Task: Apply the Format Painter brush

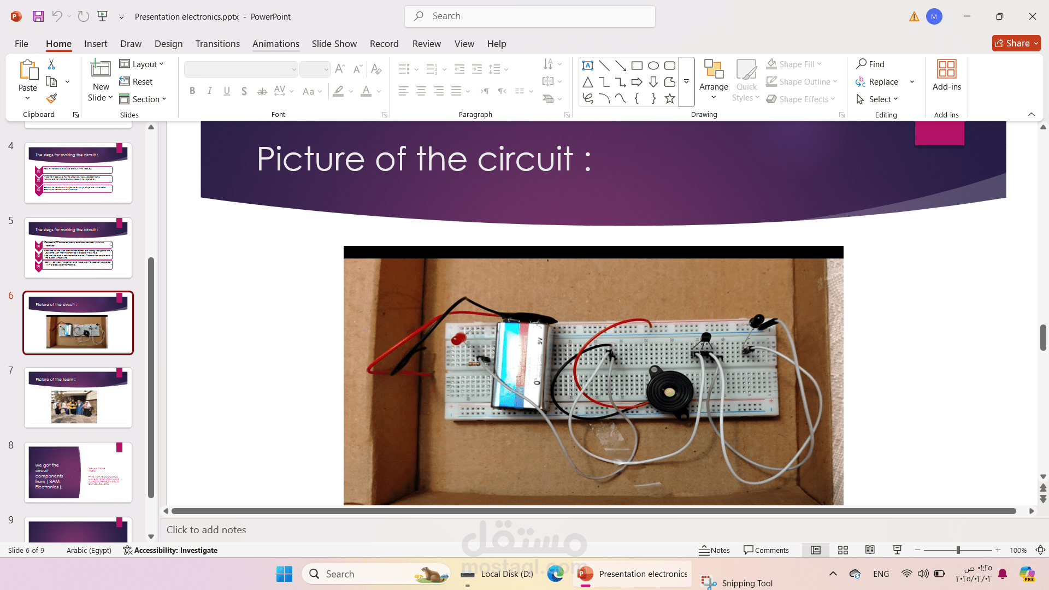Action: [51, 99]
